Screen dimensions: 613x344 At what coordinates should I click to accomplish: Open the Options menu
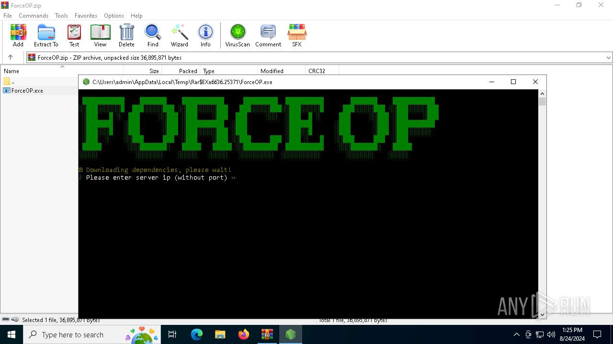coord(114,15)
